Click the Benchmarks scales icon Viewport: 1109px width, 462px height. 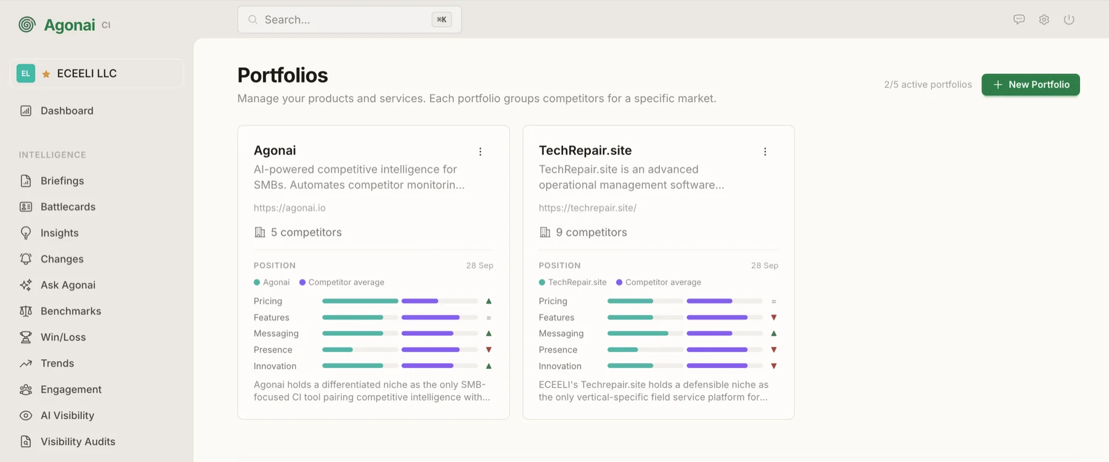[x=26, y=311]
